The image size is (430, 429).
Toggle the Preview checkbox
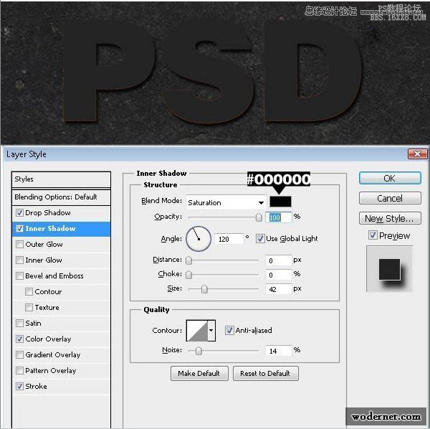pyautogui.click(x=373, y=235)
